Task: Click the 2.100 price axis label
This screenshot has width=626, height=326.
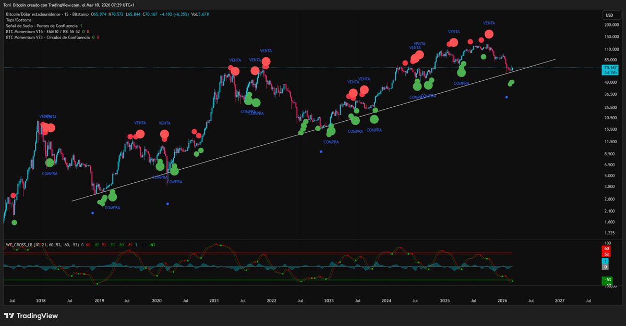Action: click(x=608, y=210)
